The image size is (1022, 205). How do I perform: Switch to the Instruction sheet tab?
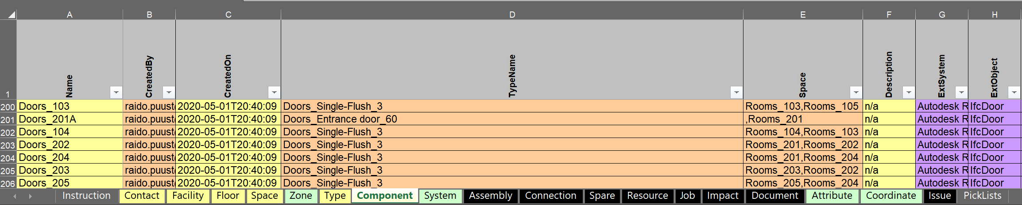(x=86, y=196)
